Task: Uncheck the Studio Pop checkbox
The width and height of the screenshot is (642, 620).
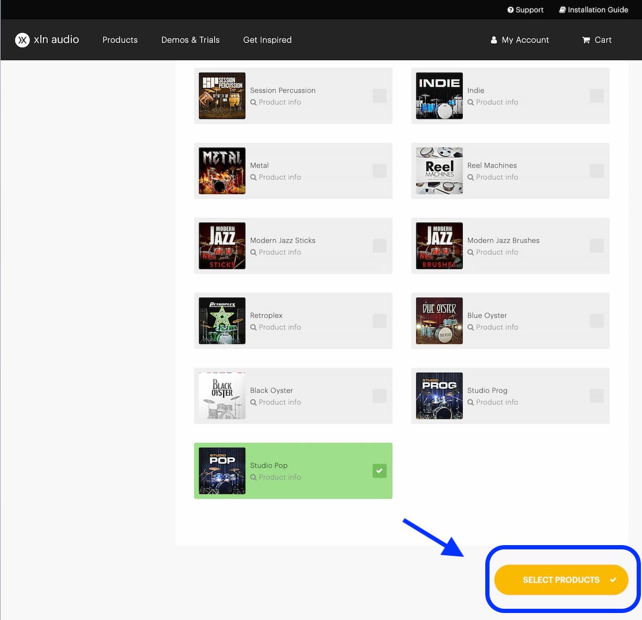Action: pyautogui.click(x=379, y=471)
